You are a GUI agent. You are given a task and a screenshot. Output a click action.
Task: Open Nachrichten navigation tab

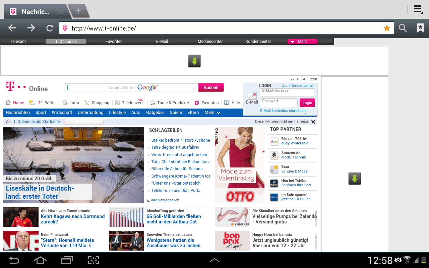[18, 113]
